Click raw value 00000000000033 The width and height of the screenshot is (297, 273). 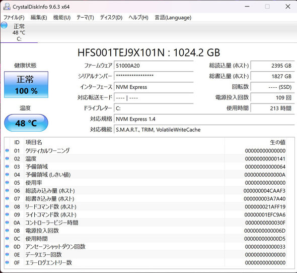[265, 247]
